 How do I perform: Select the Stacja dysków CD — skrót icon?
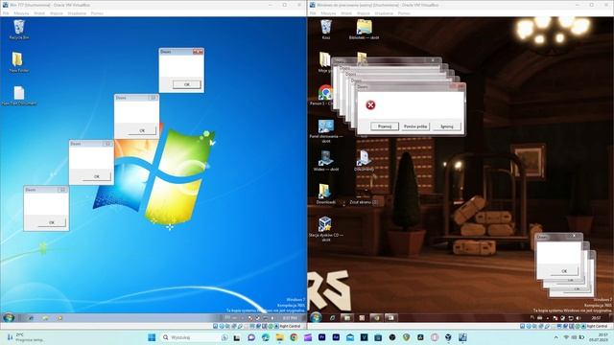coord(326,229)
